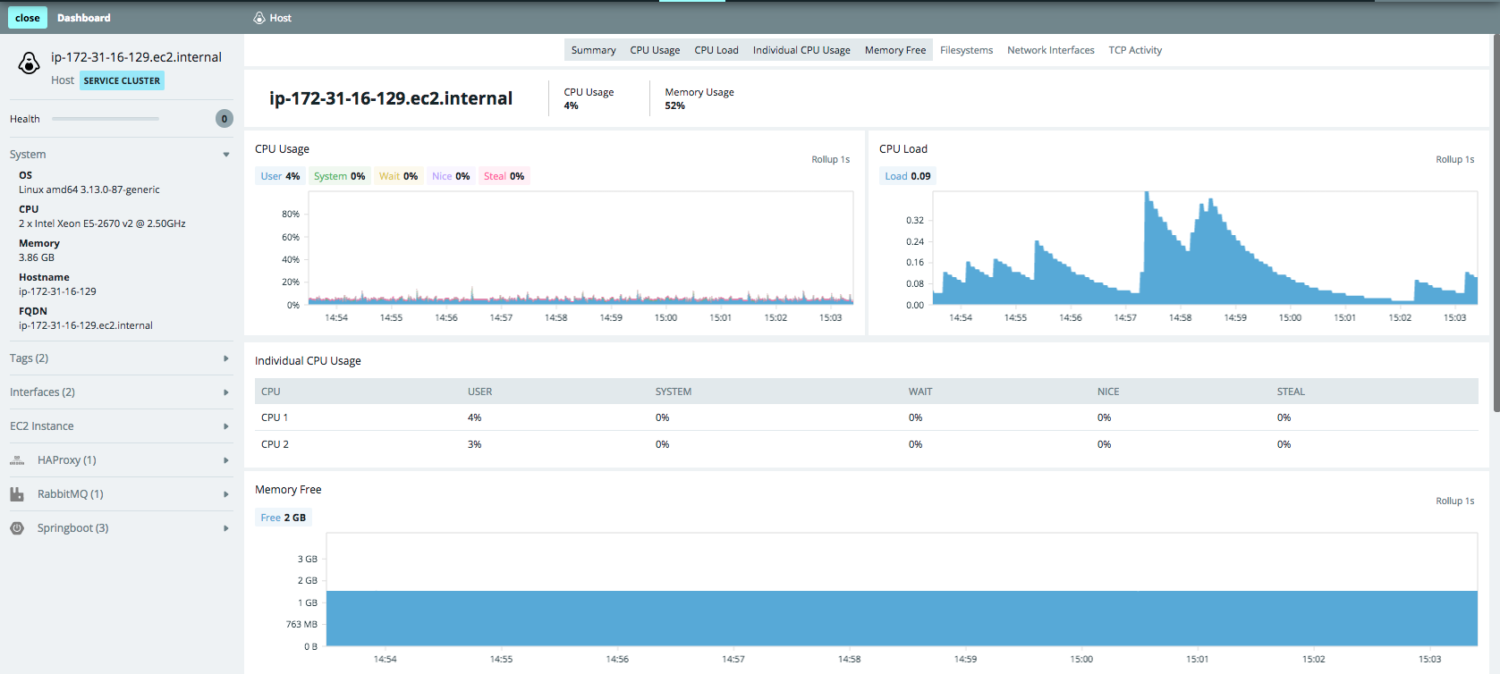1500x674 pixels.
Task: Toggle the Load 0.09 series legend
Action: [x=908, y=176]
